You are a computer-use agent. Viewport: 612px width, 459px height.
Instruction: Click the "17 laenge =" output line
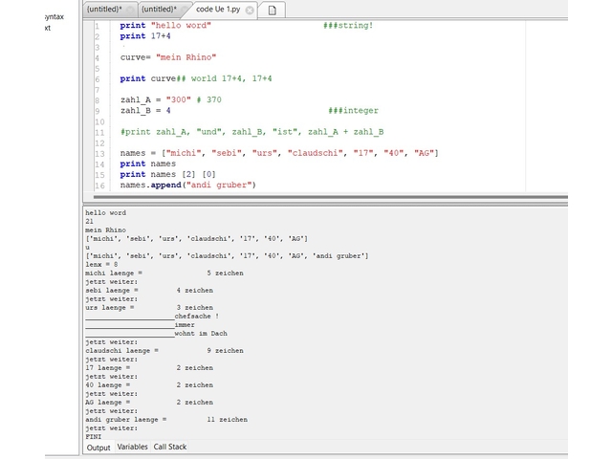[x=149, y=367]
